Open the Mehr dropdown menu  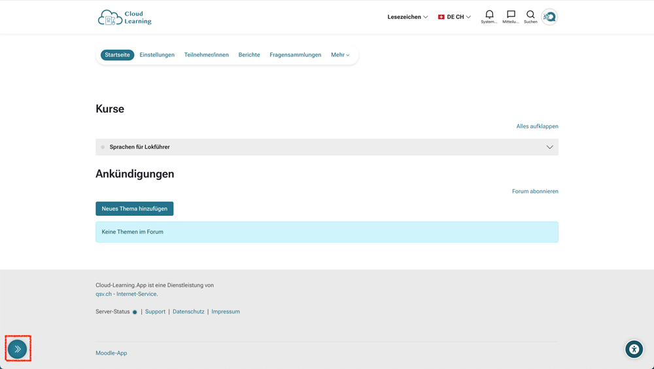tap(340, 55)
